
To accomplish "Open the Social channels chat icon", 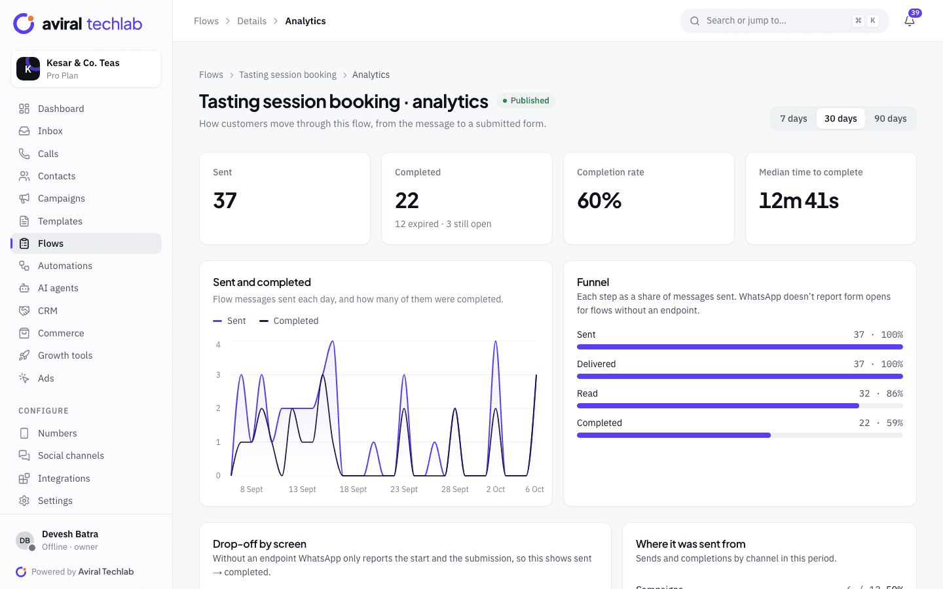I will tap(24, 455).
